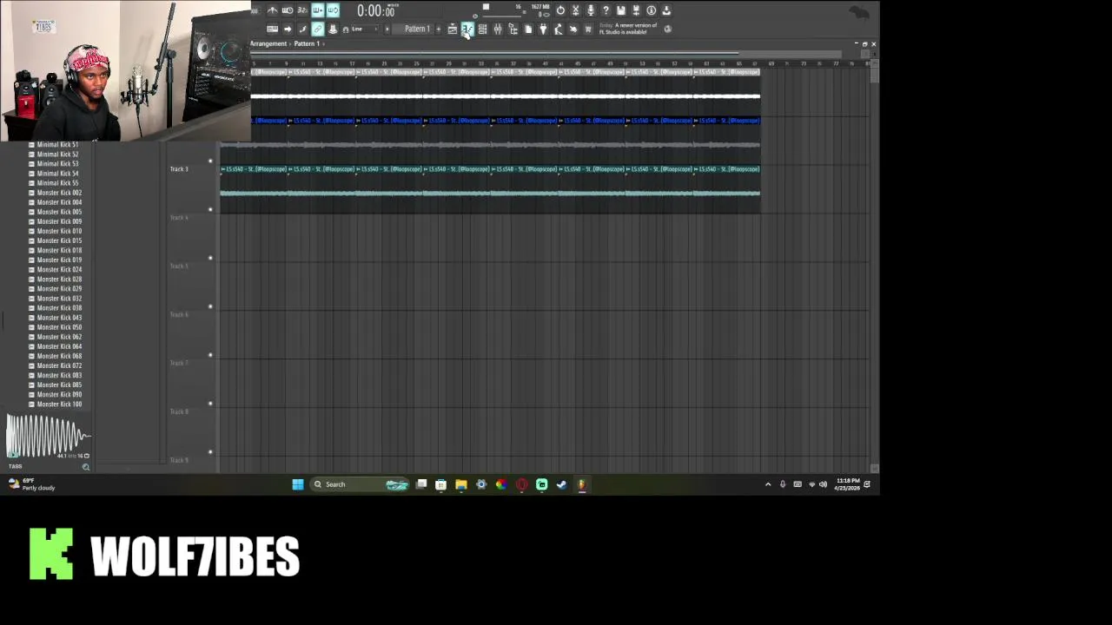Toggle the metronome icon
This screenshot has width=1112, height=625.
tap(272, 10)
